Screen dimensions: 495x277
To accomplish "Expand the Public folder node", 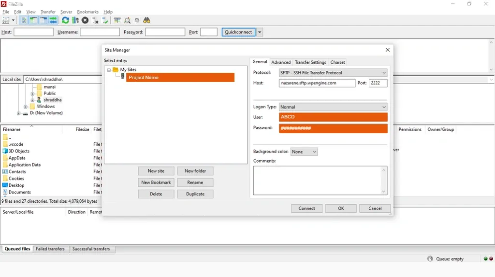I will coord(32,94).
